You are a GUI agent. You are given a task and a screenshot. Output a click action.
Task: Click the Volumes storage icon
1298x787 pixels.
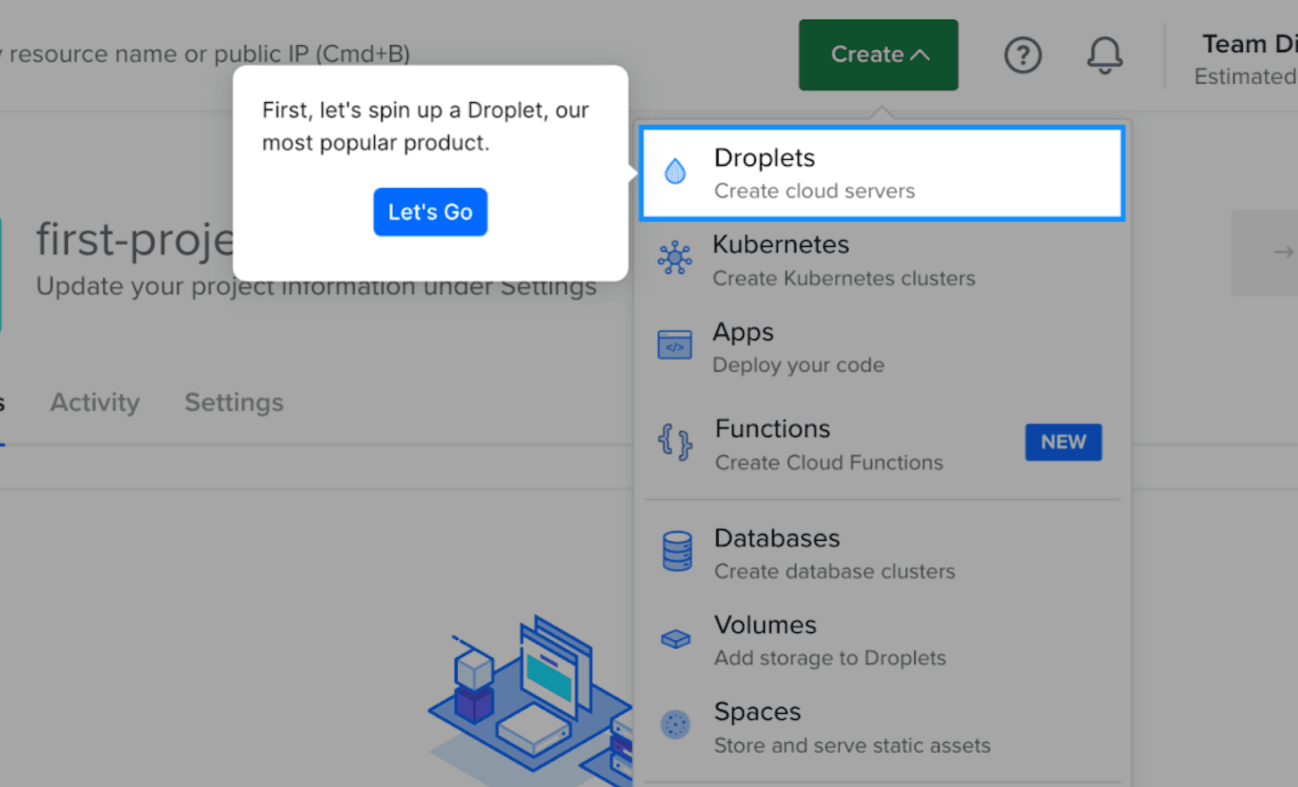click(x=676, y=639)
